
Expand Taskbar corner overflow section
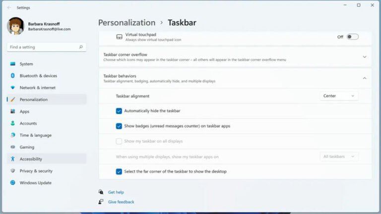pos(364,57)
